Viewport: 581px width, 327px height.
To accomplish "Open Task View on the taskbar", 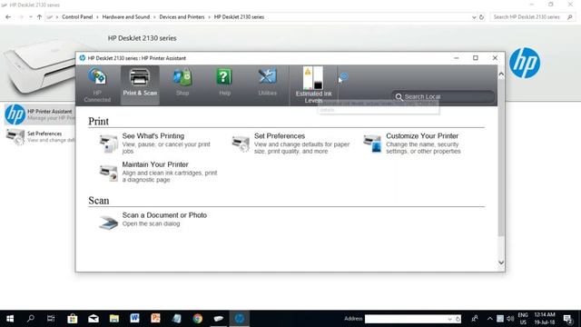I will 51,319.
